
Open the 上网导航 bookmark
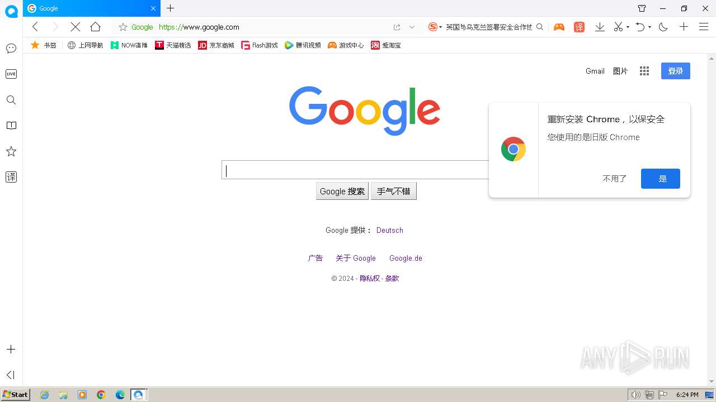[85, 45]
